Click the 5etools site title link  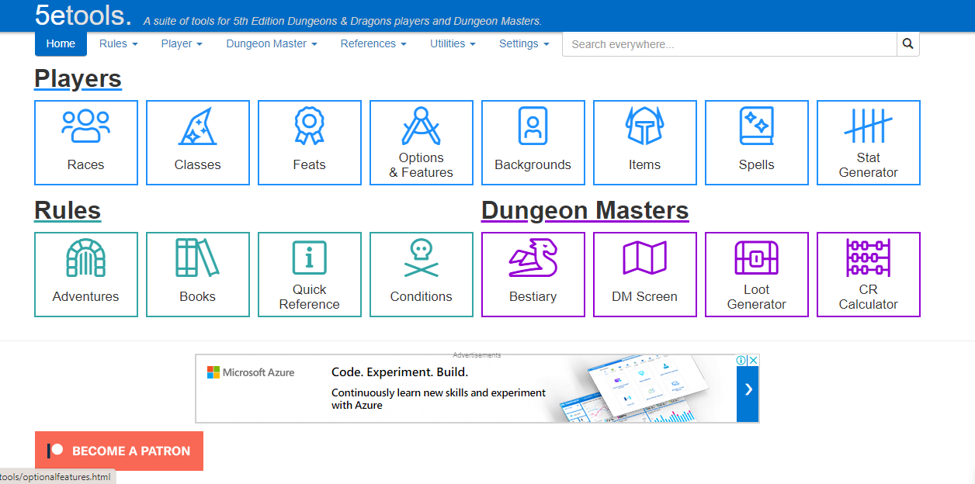83,15
